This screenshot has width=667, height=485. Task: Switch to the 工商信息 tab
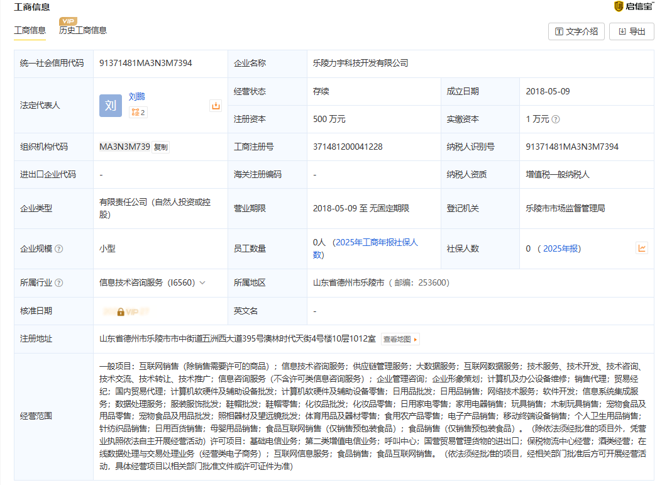[x=30, y=30]
